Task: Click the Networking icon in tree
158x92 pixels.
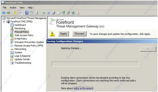Action: (x=12, y=49)
